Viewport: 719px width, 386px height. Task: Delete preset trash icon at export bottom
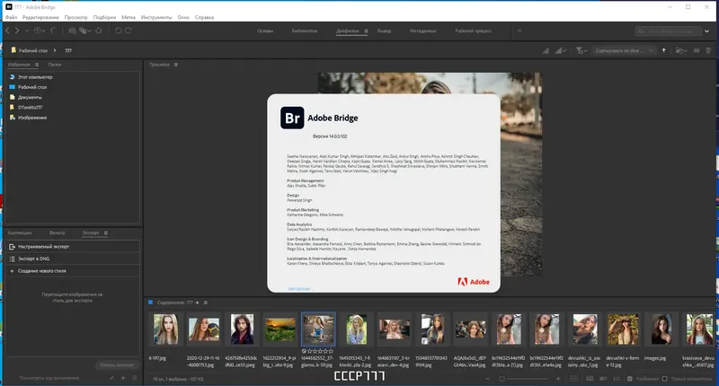pos(135,378)
